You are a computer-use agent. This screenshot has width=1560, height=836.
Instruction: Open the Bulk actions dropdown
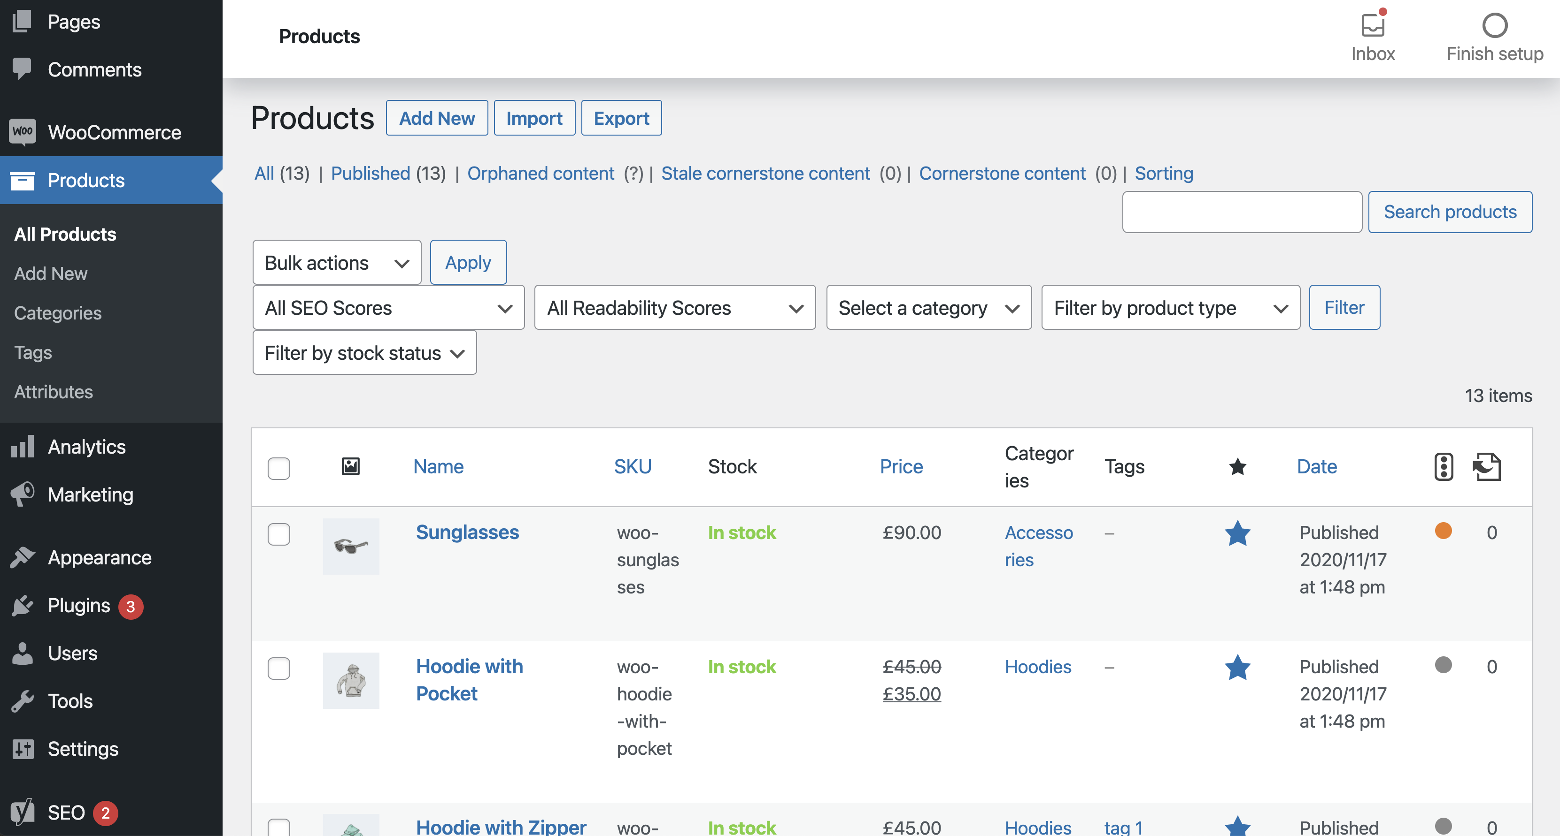pos(337,263)
